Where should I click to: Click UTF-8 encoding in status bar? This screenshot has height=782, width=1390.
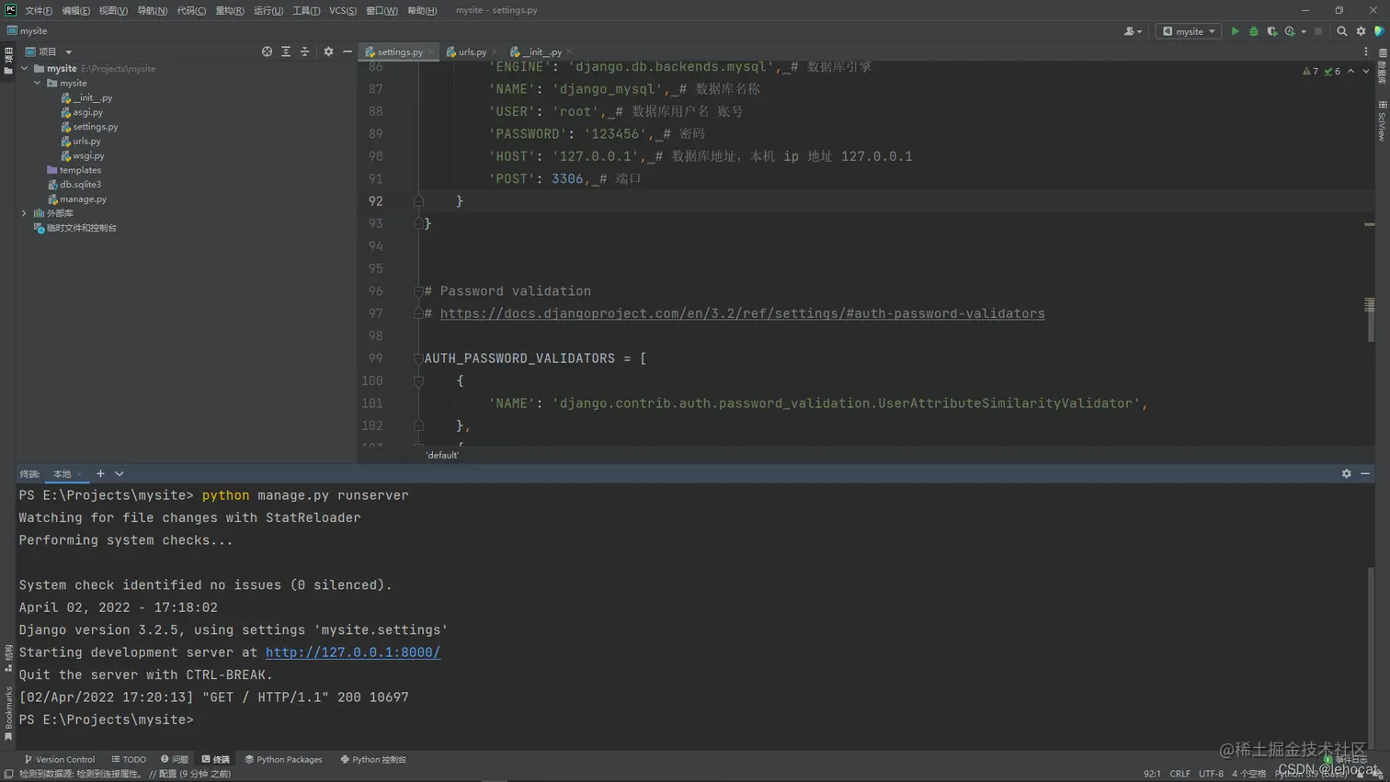pyautogui.click(x=1211, y=774)
